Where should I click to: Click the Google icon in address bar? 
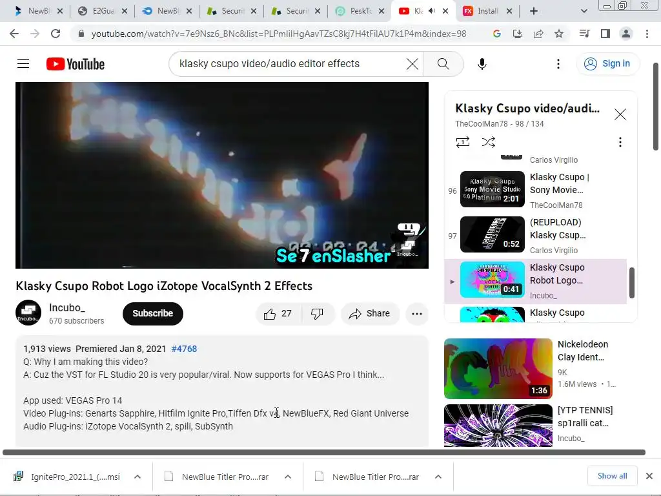click(497, 34)
